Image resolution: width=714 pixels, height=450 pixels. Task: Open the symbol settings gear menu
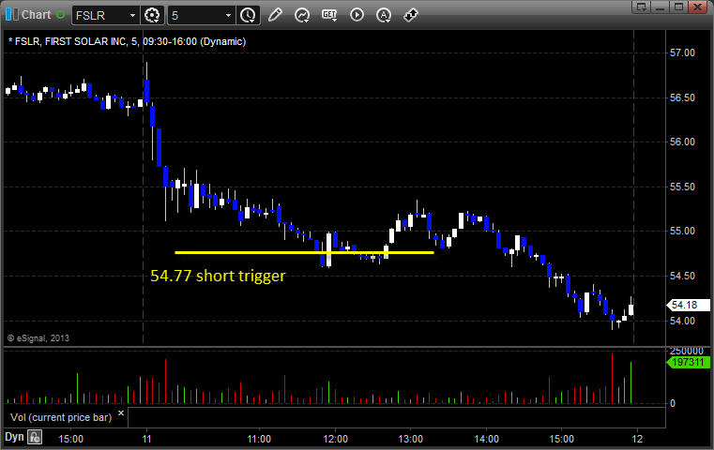pyautogui.click(x=152, y=16)
